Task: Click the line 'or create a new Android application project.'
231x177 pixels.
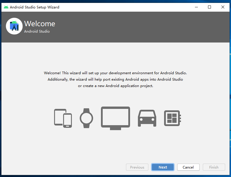Action: pyautogui.click(x=115, y=86)
